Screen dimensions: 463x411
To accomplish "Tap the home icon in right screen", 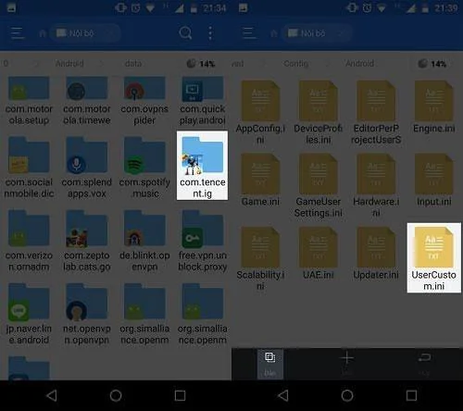I will coord(274,33).
